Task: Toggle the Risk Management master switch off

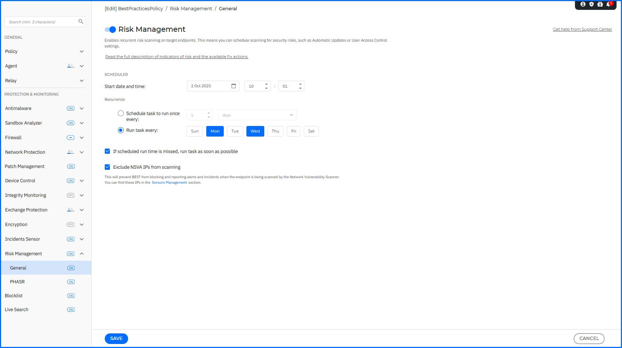Action: tap(110, 29)
